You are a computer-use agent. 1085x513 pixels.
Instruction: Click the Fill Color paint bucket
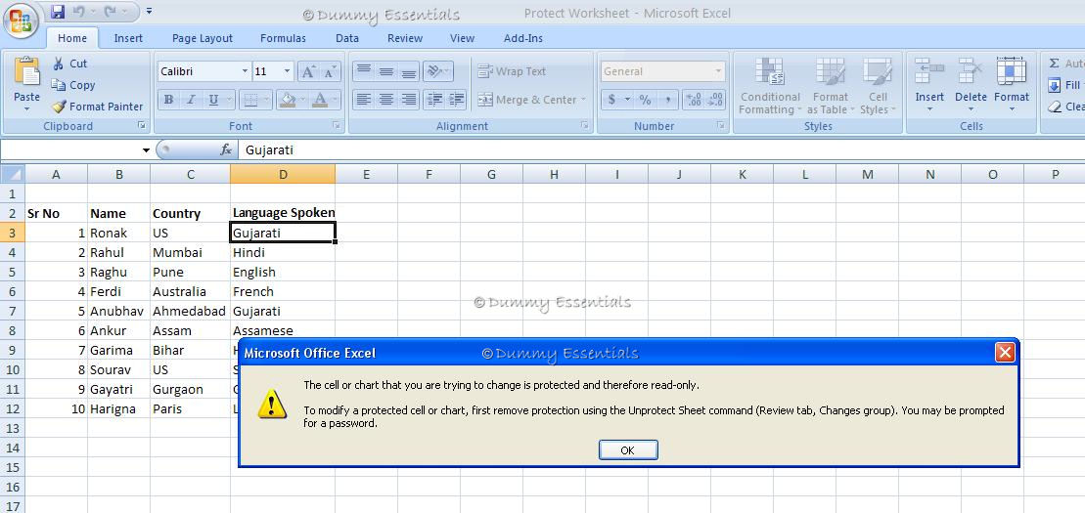point(289,100)
